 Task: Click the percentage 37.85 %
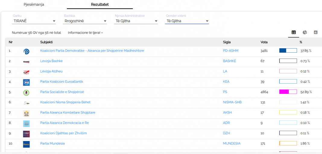click(306, 51)
